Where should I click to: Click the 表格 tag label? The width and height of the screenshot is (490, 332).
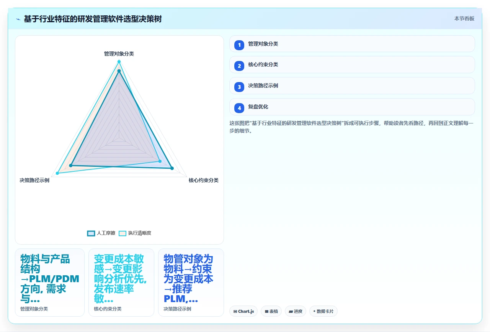(x=274, y=311)
